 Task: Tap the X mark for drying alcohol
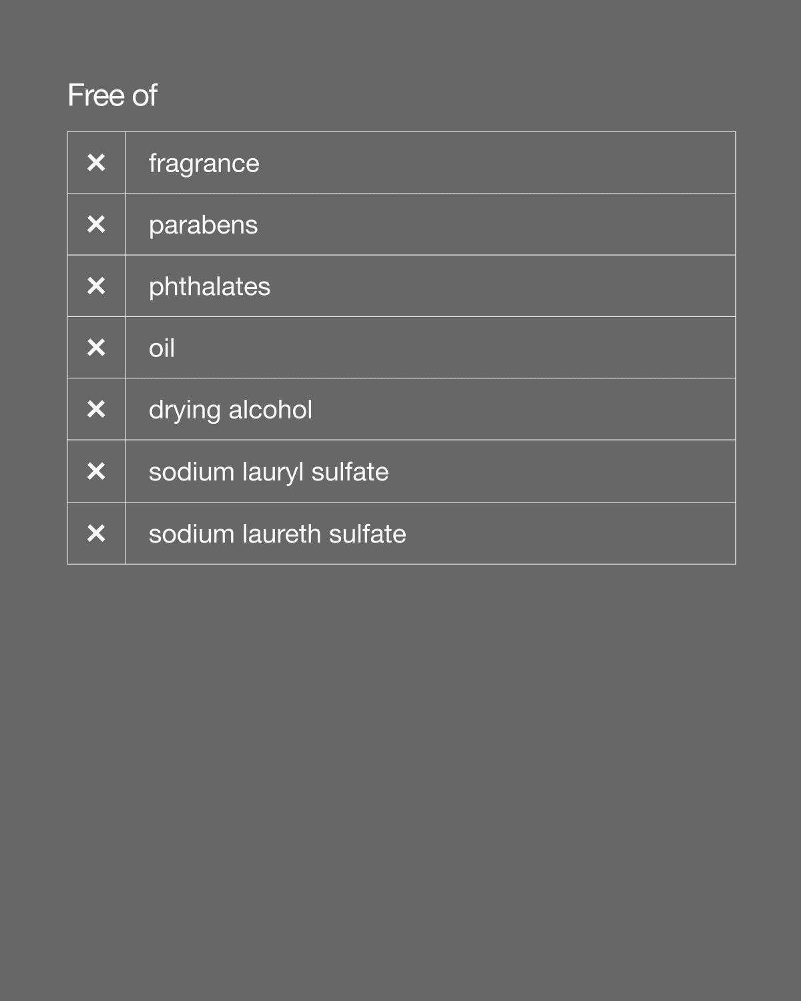(x=96, y=409)
